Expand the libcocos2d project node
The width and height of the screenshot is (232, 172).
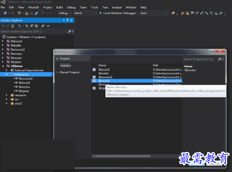click(3, 49)
